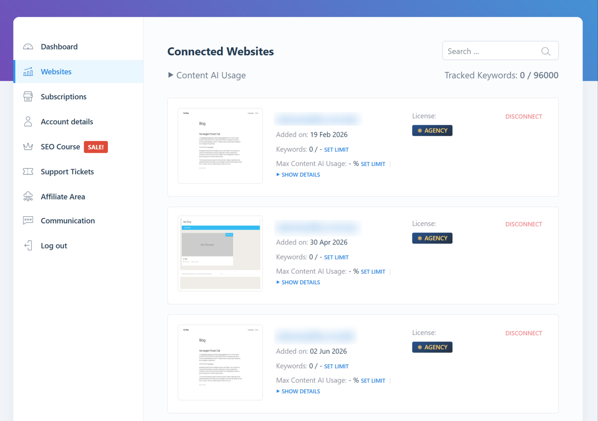Set Content AI usage limit, 02 Jun 2026 site
Viewport: 598px width, 421px height.
coord(373,380)
